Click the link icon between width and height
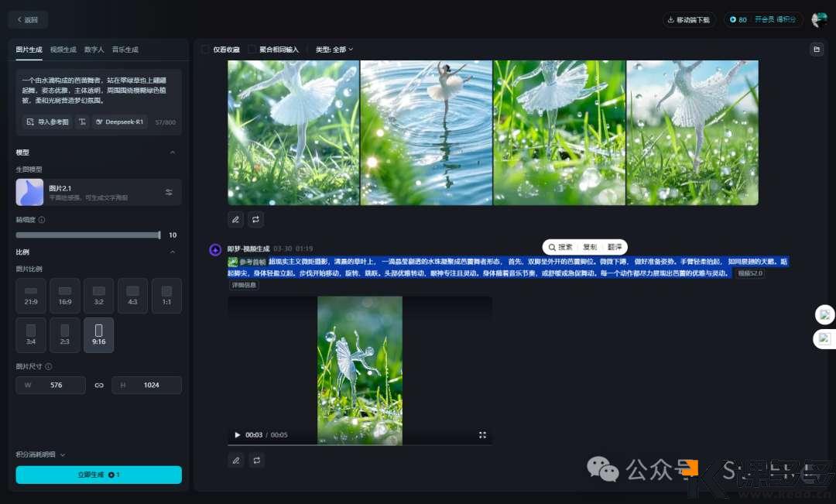The image size is (836, 504). coord(99,385)
